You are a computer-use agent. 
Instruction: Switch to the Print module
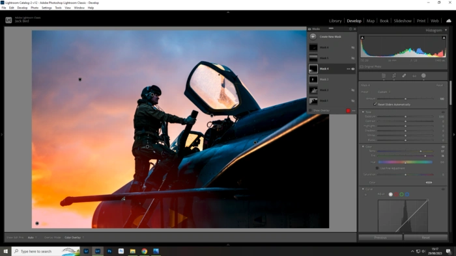pos(421,21)
